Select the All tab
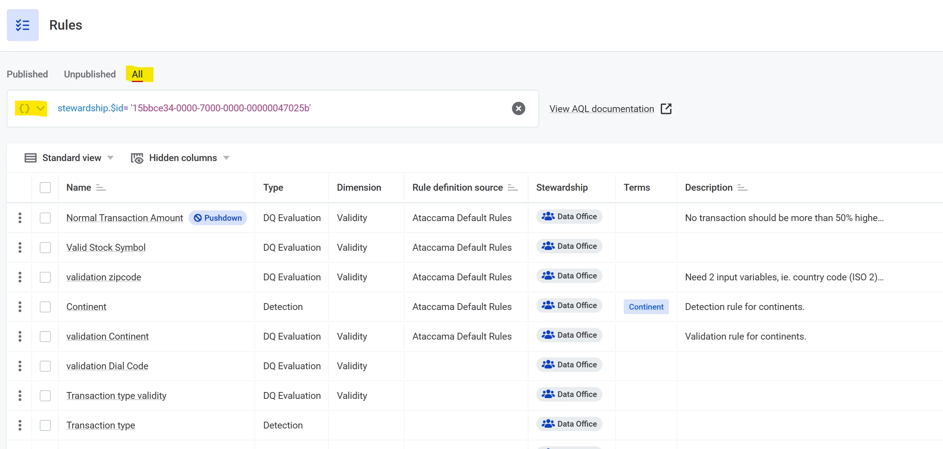 (x=137, y=74)
